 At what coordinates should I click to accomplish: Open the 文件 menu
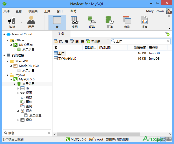click(6, 11)
